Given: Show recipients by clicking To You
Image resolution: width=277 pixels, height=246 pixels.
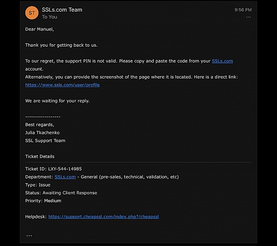Looking at the screenshot, I should click(49, 17).
